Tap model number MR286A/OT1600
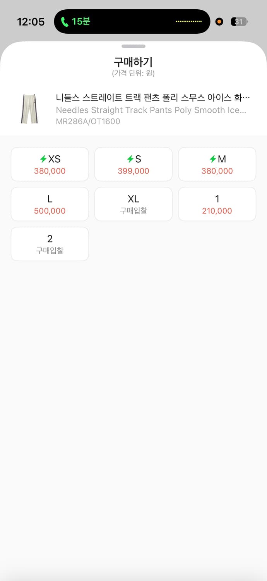 tap(88, 121)
